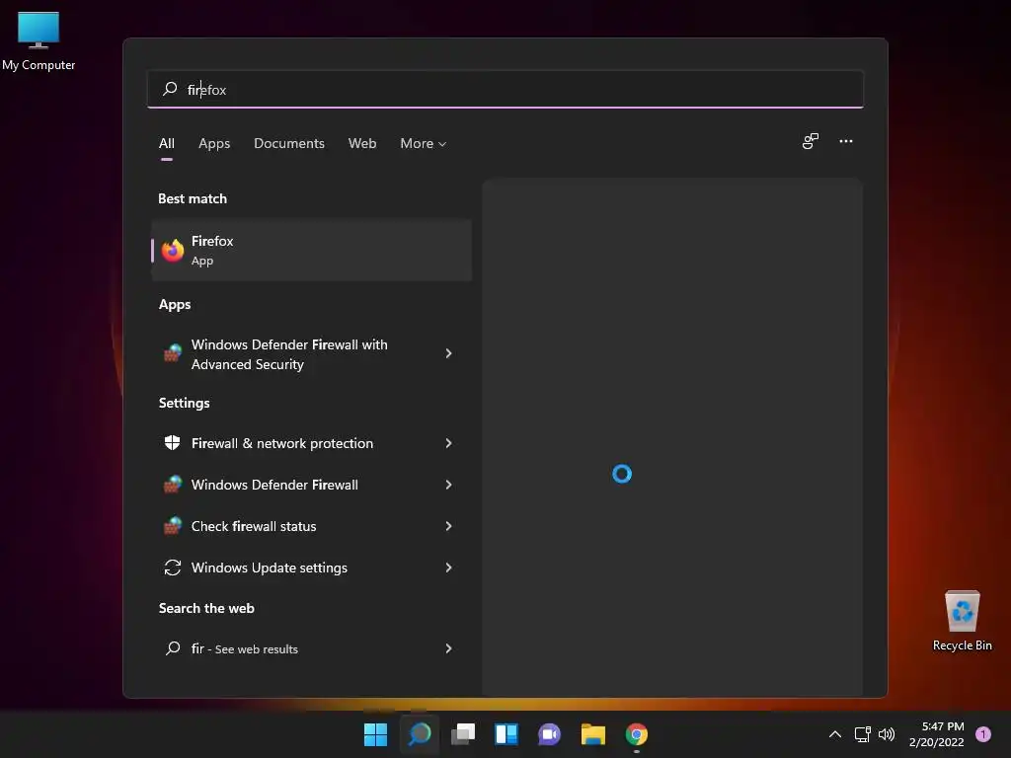
Task: Open Widgets from the taskbar
Action: [506, 734]
